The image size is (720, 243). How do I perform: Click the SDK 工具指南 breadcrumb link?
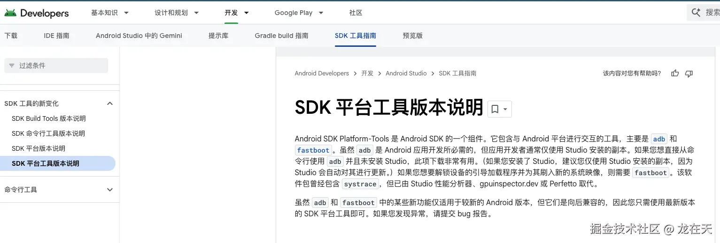457,74
